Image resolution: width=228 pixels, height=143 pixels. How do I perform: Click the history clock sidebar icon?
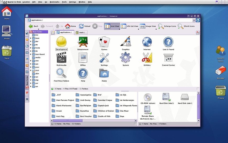coord(27,46)
